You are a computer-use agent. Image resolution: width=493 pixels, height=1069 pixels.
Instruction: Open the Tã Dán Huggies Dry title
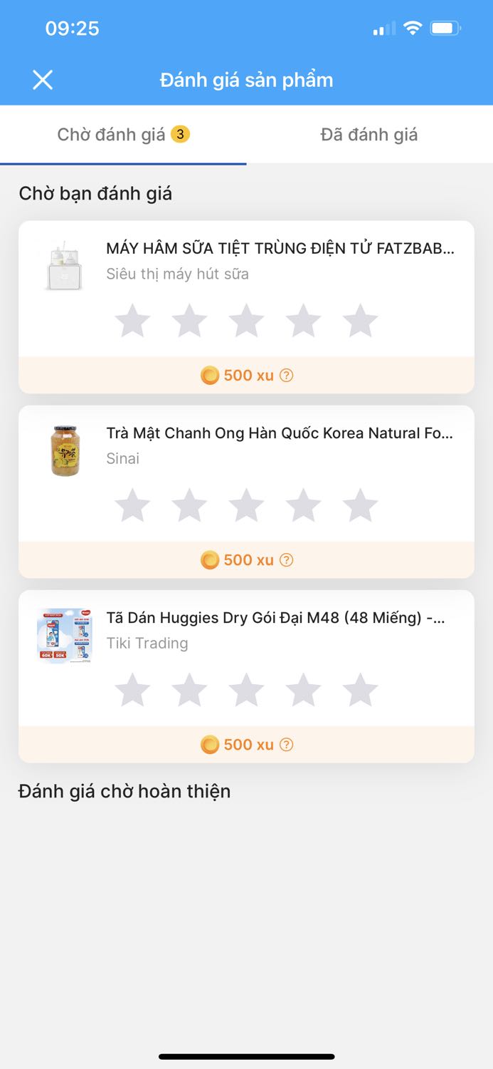[275, 618]
